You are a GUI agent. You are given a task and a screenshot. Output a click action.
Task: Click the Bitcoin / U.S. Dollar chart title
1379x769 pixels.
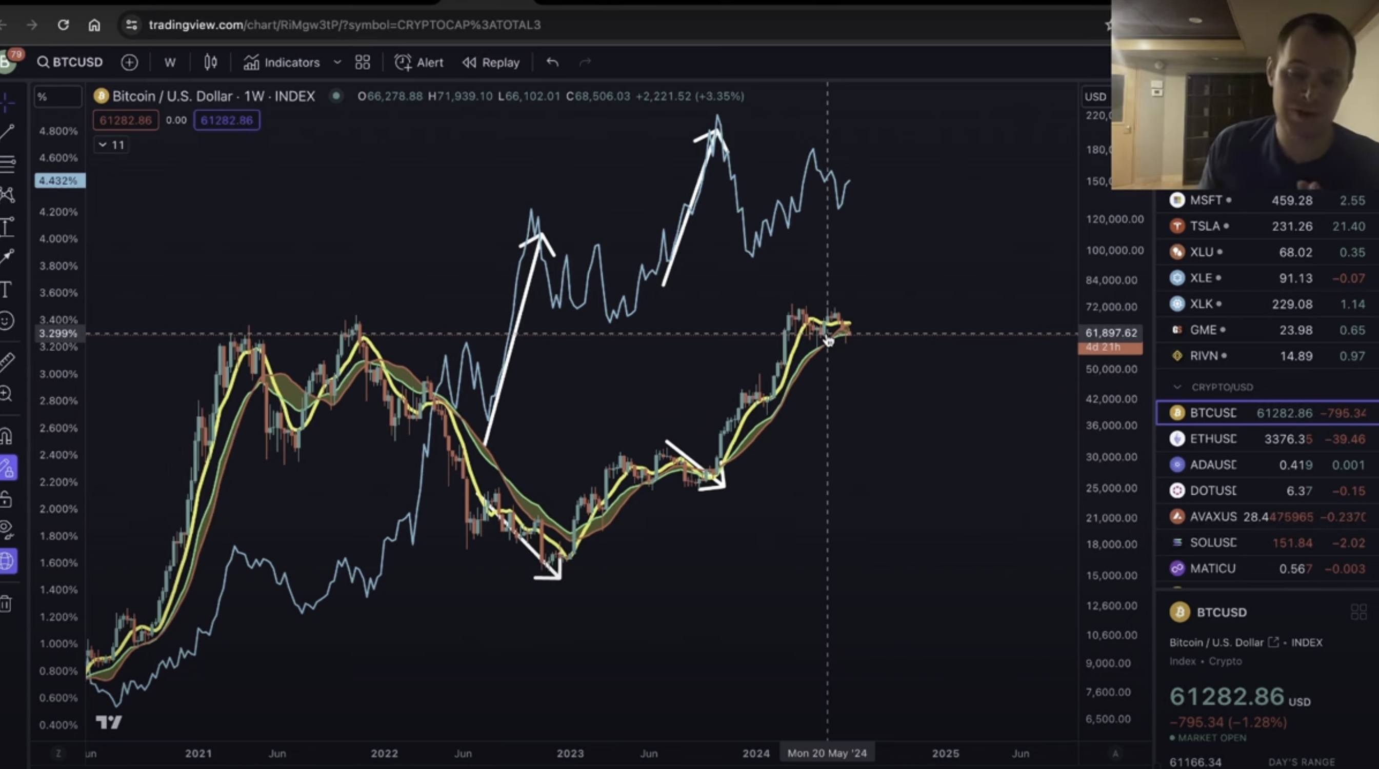[213, 96]
